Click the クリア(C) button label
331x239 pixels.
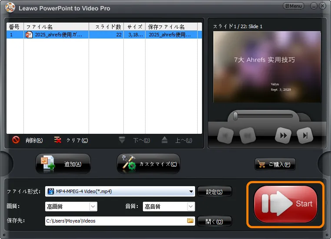coord(77,140)
